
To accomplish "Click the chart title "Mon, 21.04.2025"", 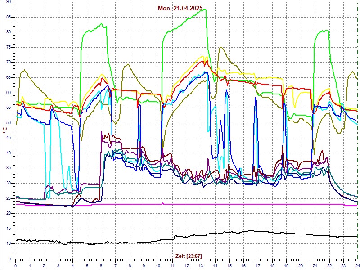I will coord(180,8).
